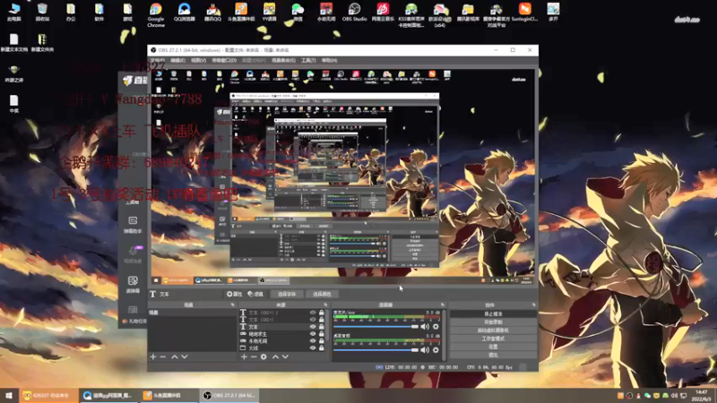Open settings gear for 麦克风/Aux audio
Viewport: 717px width, 403px height.
coord(436,327)
